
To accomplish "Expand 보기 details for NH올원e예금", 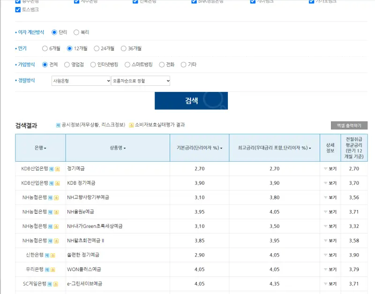I will pos(330,212).
